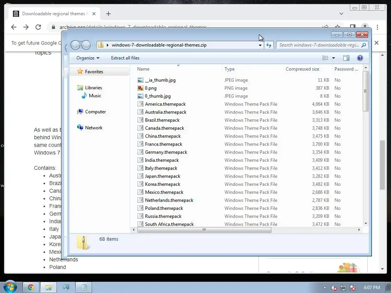The width and height of the screenshot is (391, 293).
Task: Select the __ia_thumb.jpg file icon
Action: point(141,80)
